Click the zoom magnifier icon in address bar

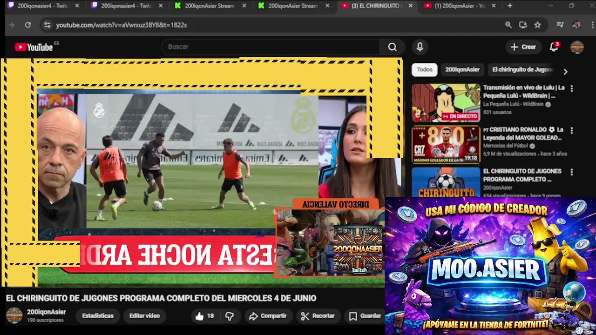pos(508,25)
